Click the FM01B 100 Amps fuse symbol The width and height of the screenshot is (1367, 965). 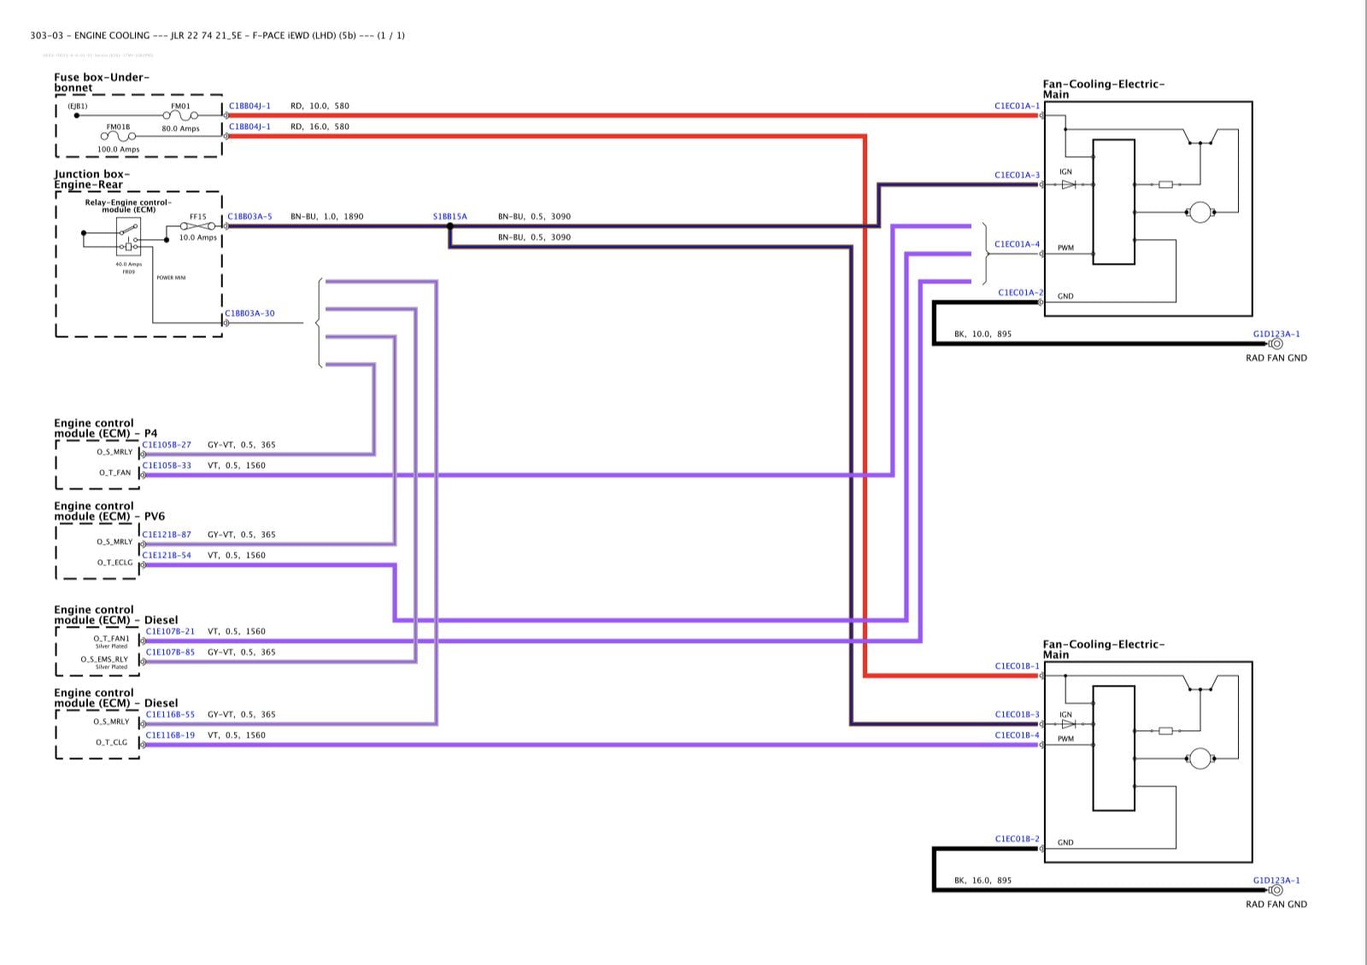(119, 136)
